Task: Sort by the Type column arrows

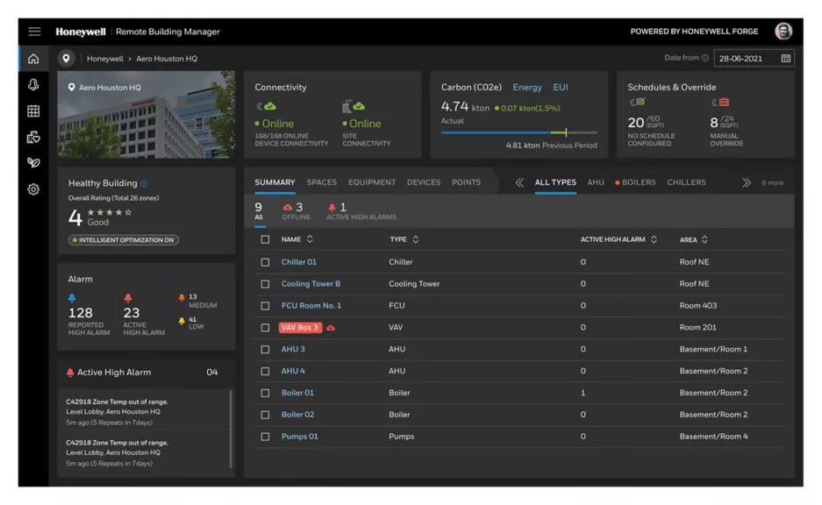Action: [416, 239]
